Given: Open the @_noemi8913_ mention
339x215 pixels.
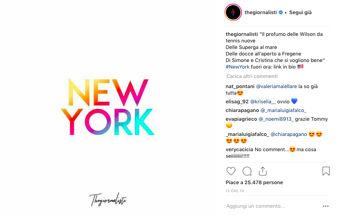Looking at the screenshot, I should [x=276, y=119].
